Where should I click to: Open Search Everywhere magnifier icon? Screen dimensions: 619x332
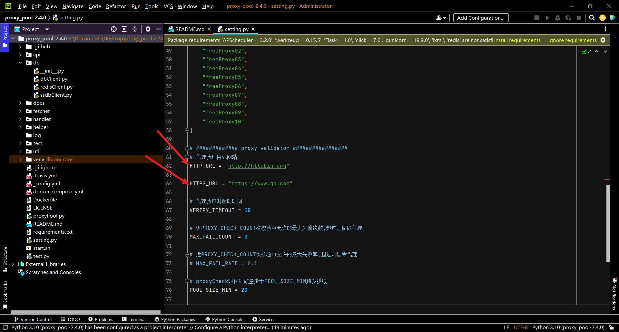tap(592, 18)
